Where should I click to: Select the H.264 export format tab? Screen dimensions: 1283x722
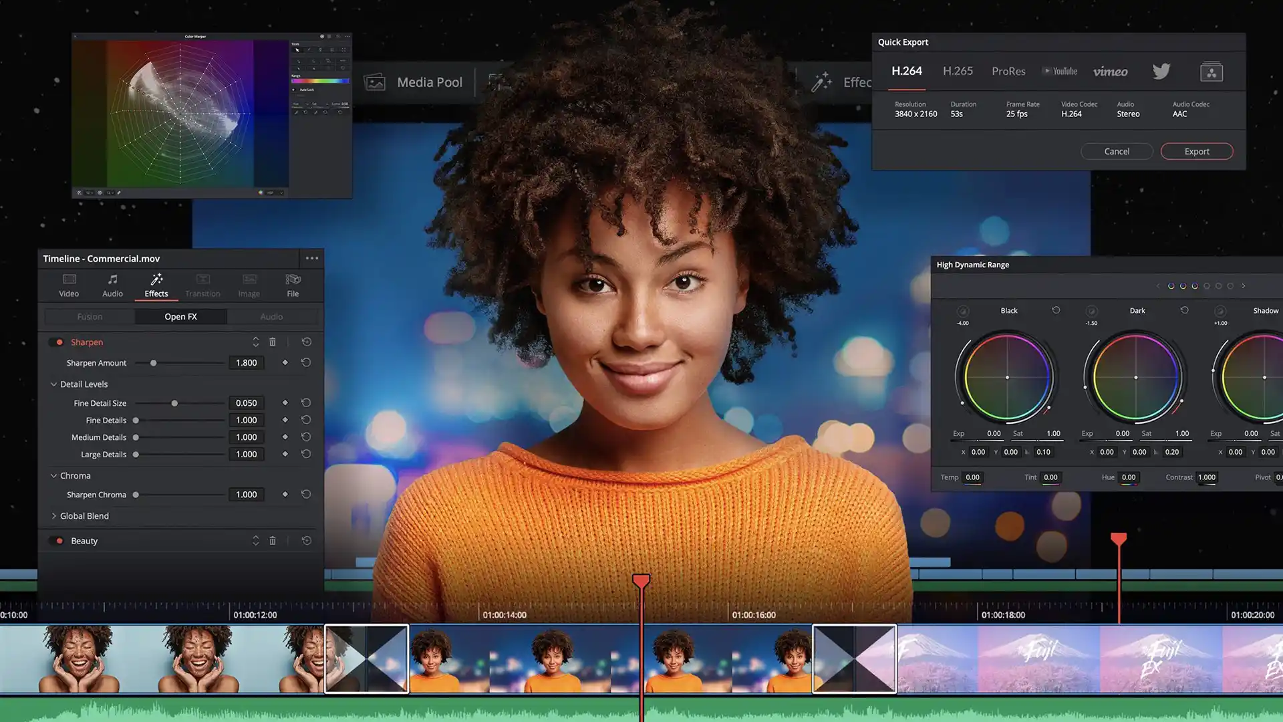click(906, 70)
